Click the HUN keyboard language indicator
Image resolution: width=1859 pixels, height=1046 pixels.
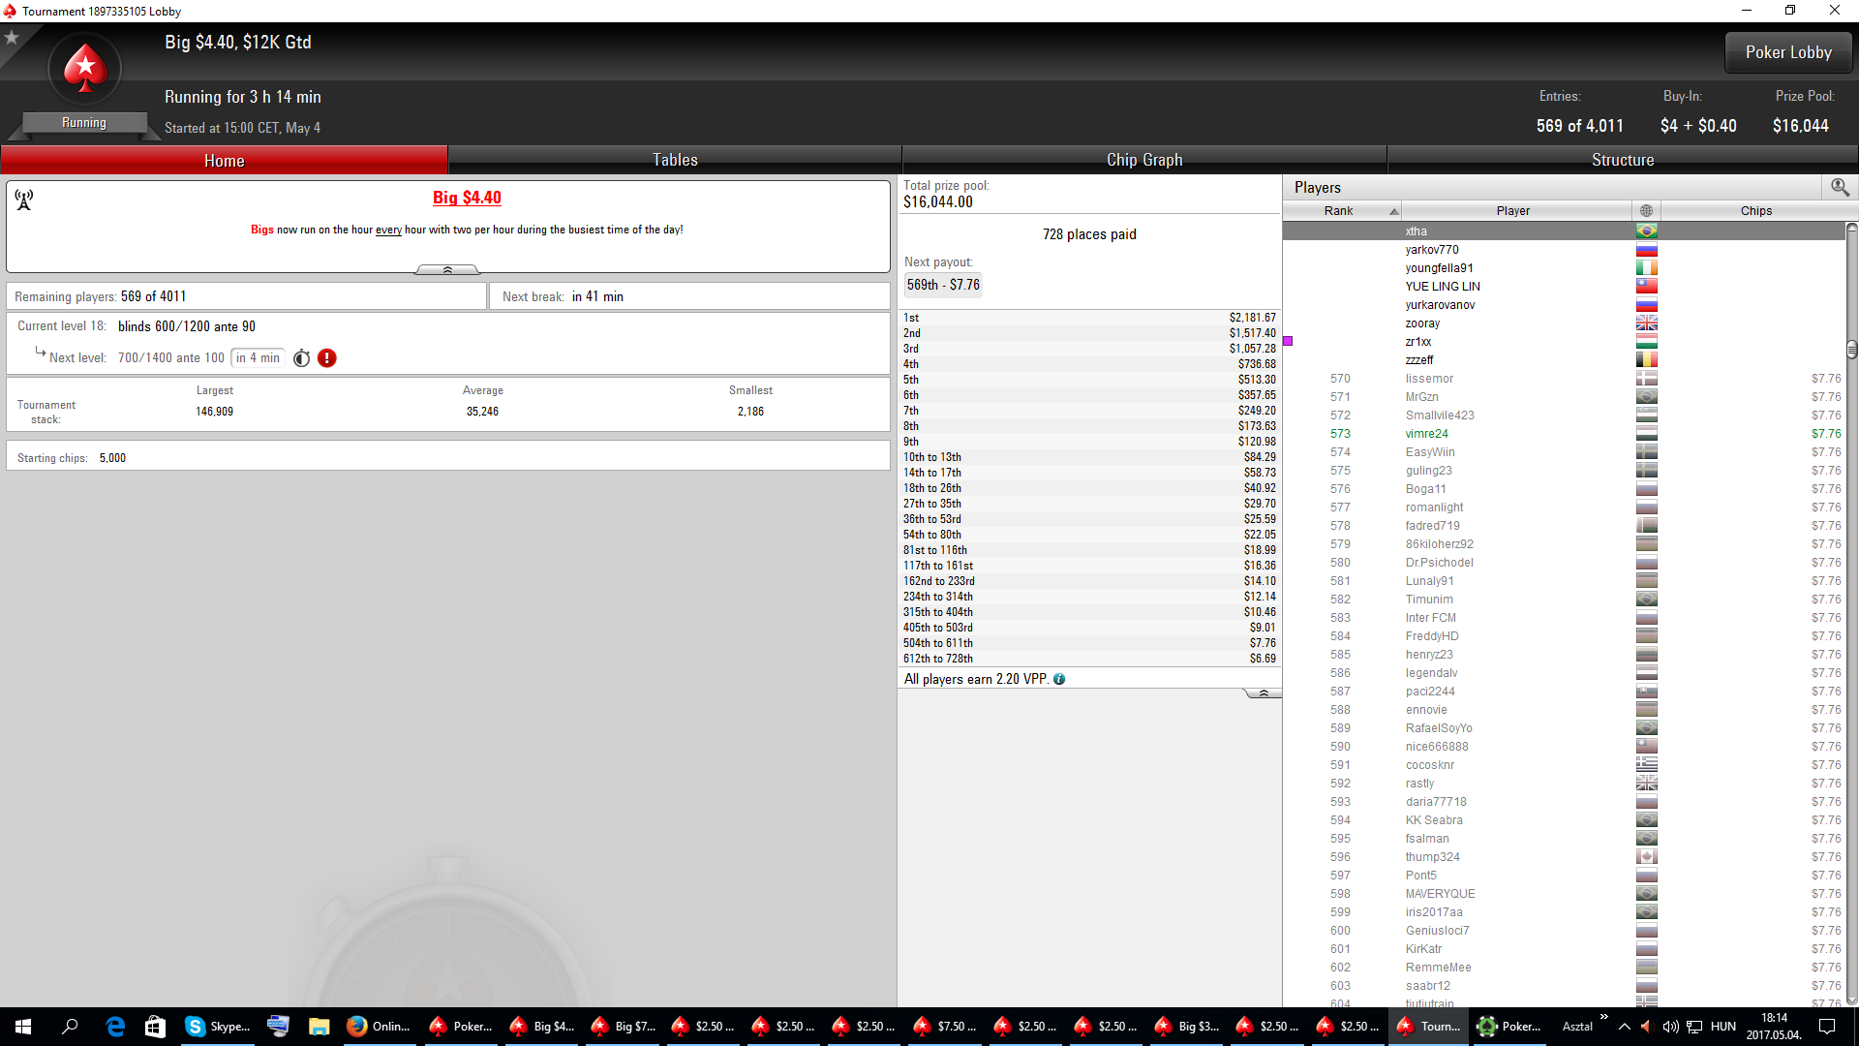[x=1723, y=1027]
